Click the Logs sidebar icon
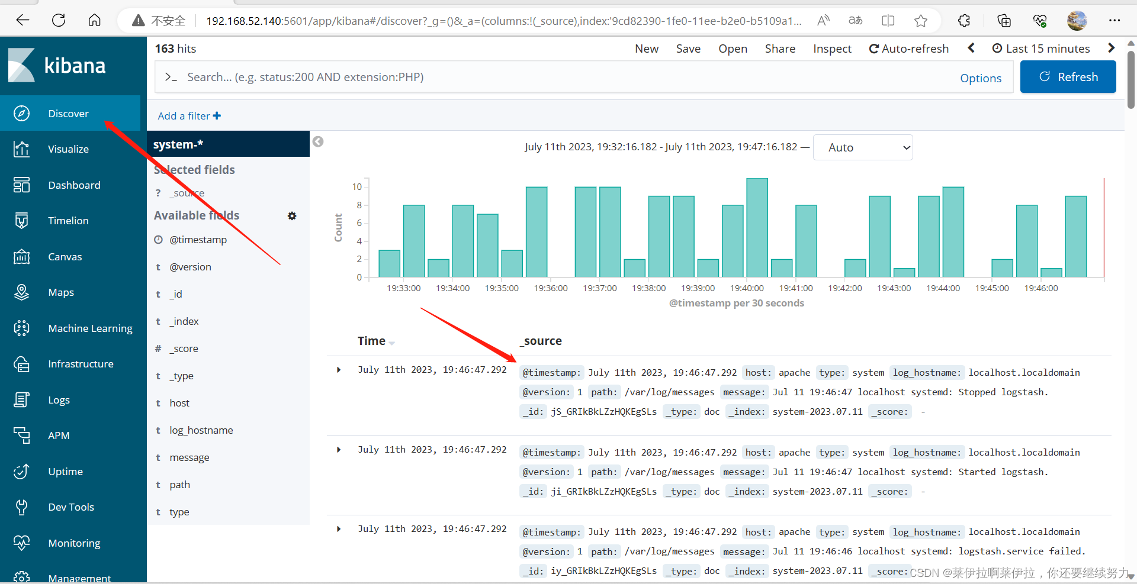The height and width of the screenshot is (584, 1137). point(21,400)
